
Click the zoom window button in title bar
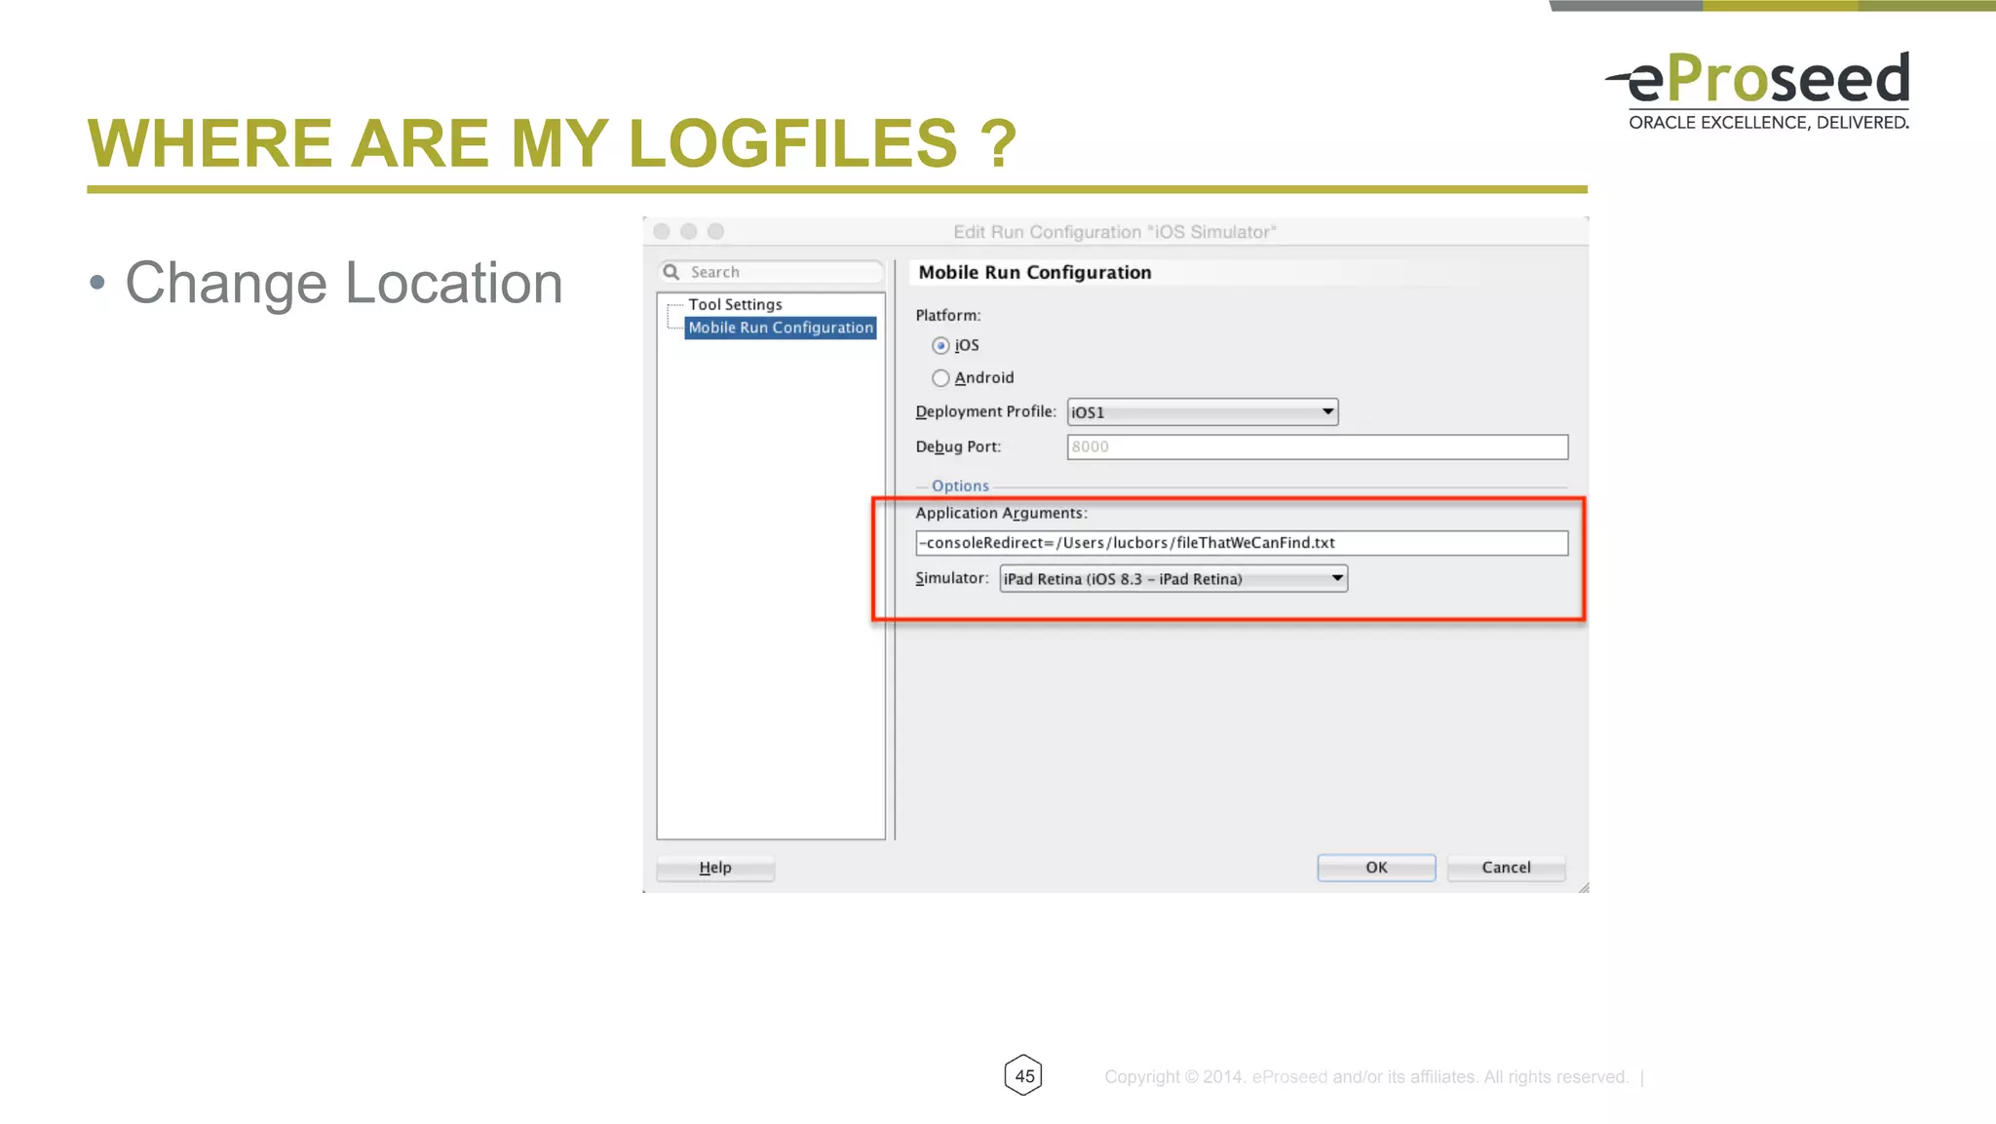tap(716, 231)
